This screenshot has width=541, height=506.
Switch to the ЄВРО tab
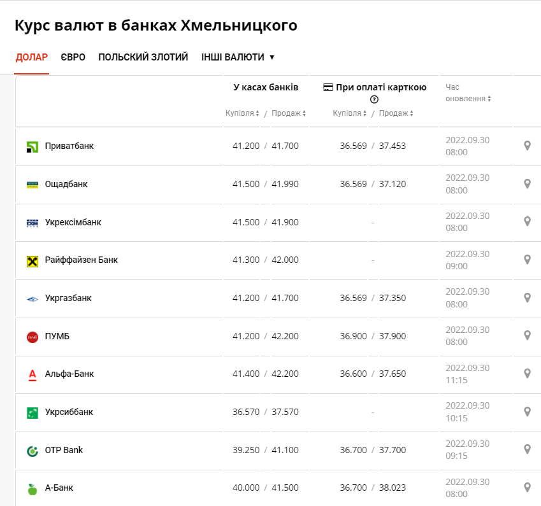pyautogui.click(x=73, y=57)
